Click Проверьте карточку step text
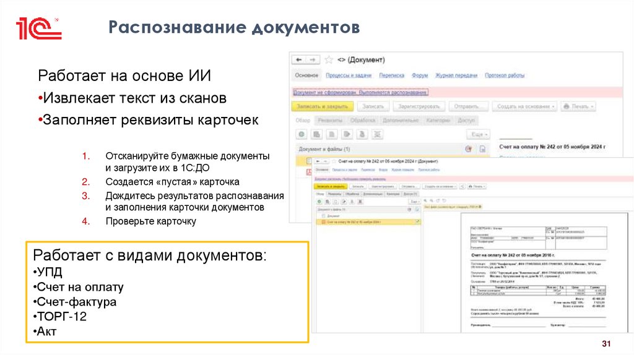634x355 pixels. (151, 221)
